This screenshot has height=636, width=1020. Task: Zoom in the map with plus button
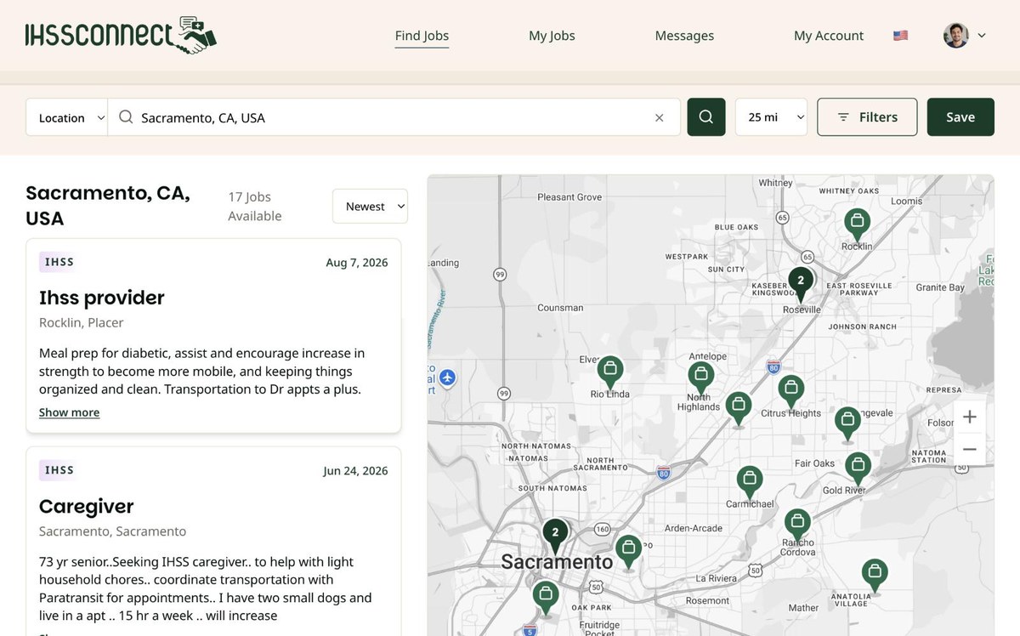click(x=969, y=417)
